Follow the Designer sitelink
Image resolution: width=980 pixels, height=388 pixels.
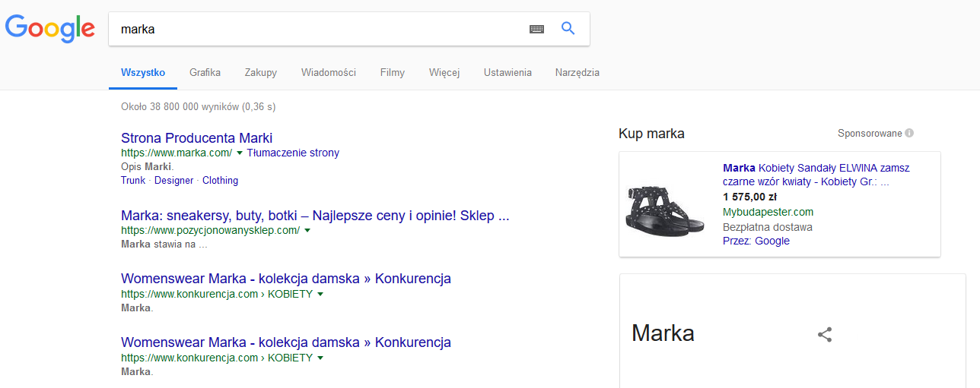(x=174, y=181)
